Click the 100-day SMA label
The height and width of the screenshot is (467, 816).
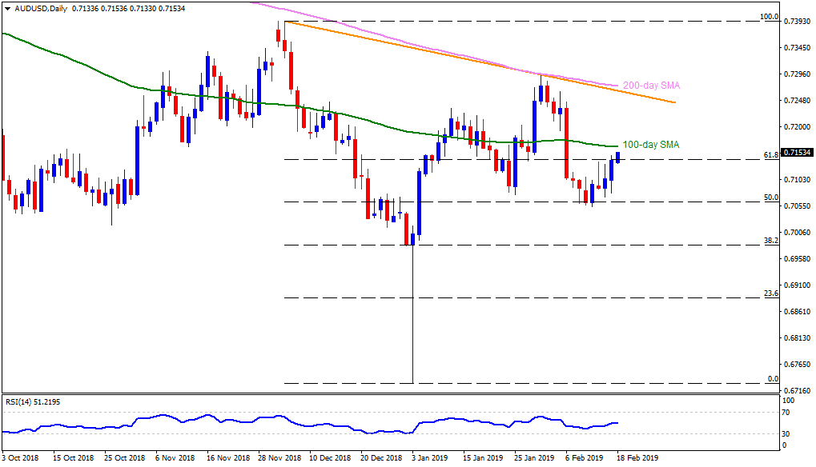[651, 145]
